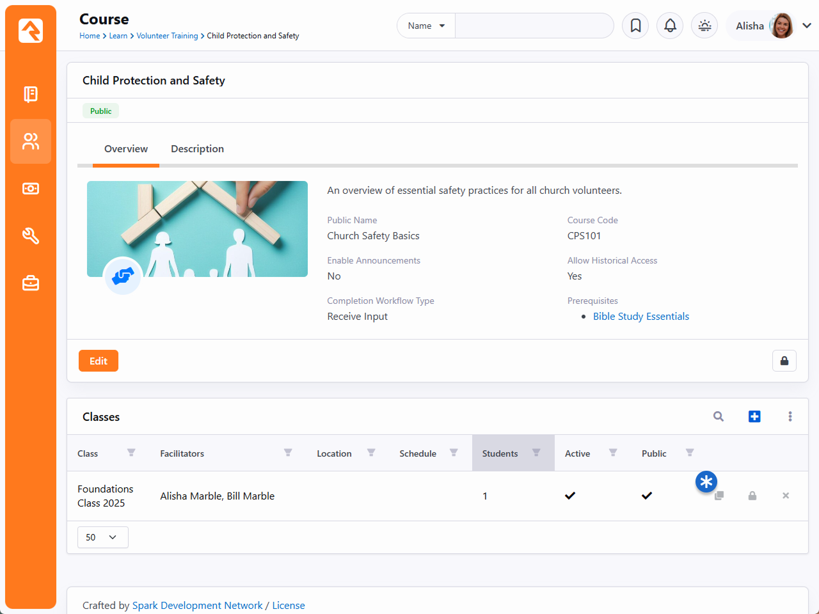This screenshot has height=614, width=819.
Task: Open the Bible Study Essentials prerequisite link
Action: pos(640,317)
